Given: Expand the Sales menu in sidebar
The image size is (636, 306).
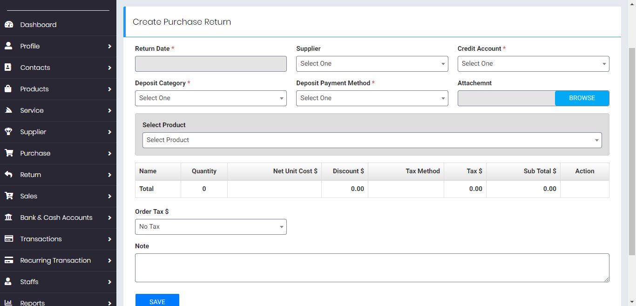Looking at the screenshot, I should tap(58, 196).
